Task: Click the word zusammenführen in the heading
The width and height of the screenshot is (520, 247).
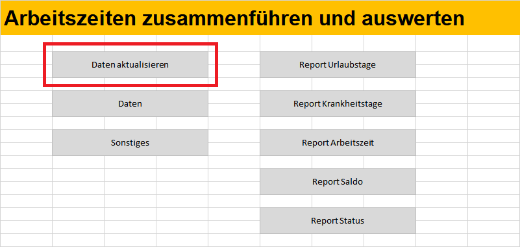Action: [227, 19]
